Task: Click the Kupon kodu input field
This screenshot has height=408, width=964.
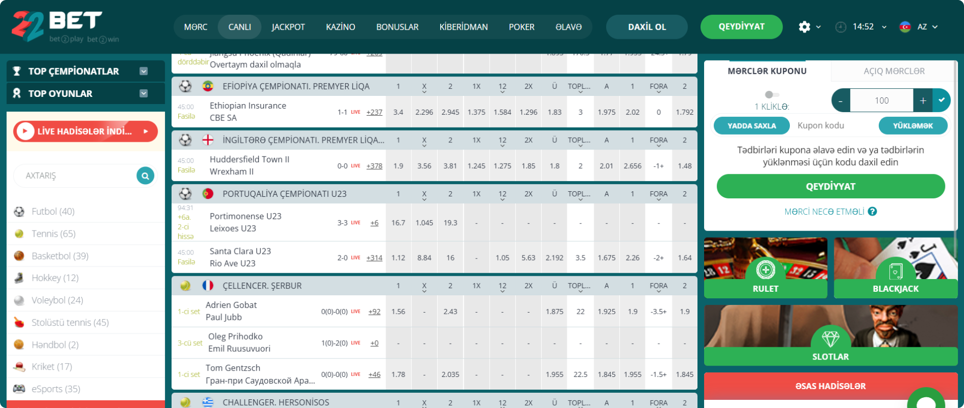Action: [834, 125]
